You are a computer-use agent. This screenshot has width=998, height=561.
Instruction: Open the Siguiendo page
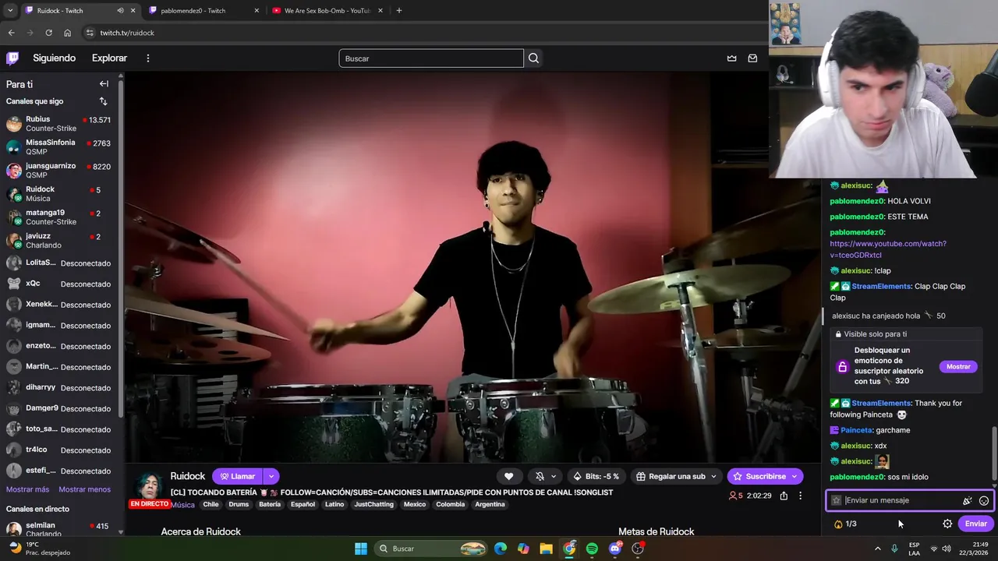pyautogui.click(x=54, y=58)
